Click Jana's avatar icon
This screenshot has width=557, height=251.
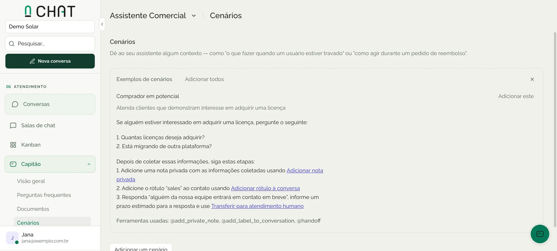click(x=12, y=238)
